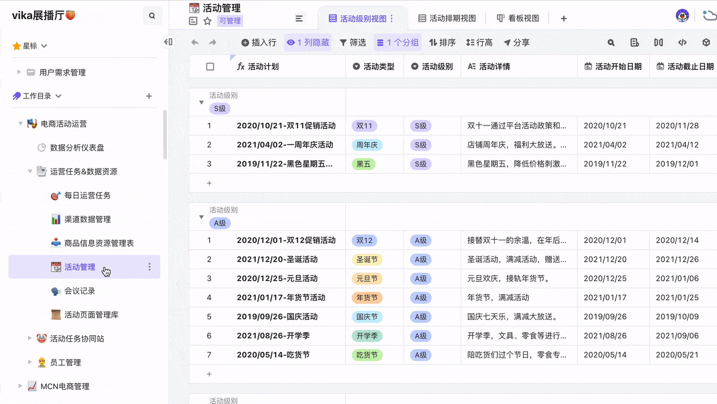
Task: Switch to the 看板视图 tab
Action: [518, 18]
